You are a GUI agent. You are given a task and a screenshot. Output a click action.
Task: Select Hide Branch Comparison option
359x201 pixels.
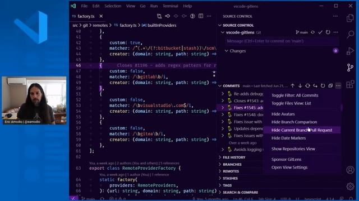coord(294,122)
